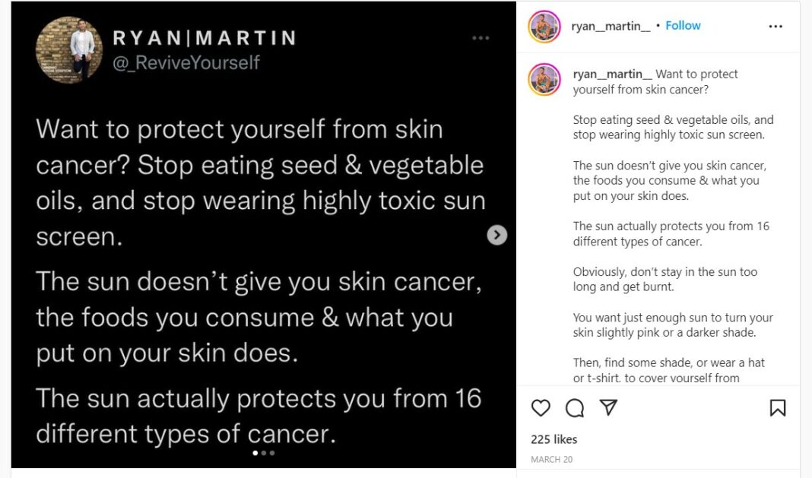
Task: Open comments with the speech bubble icon
Action: [574, 408]
